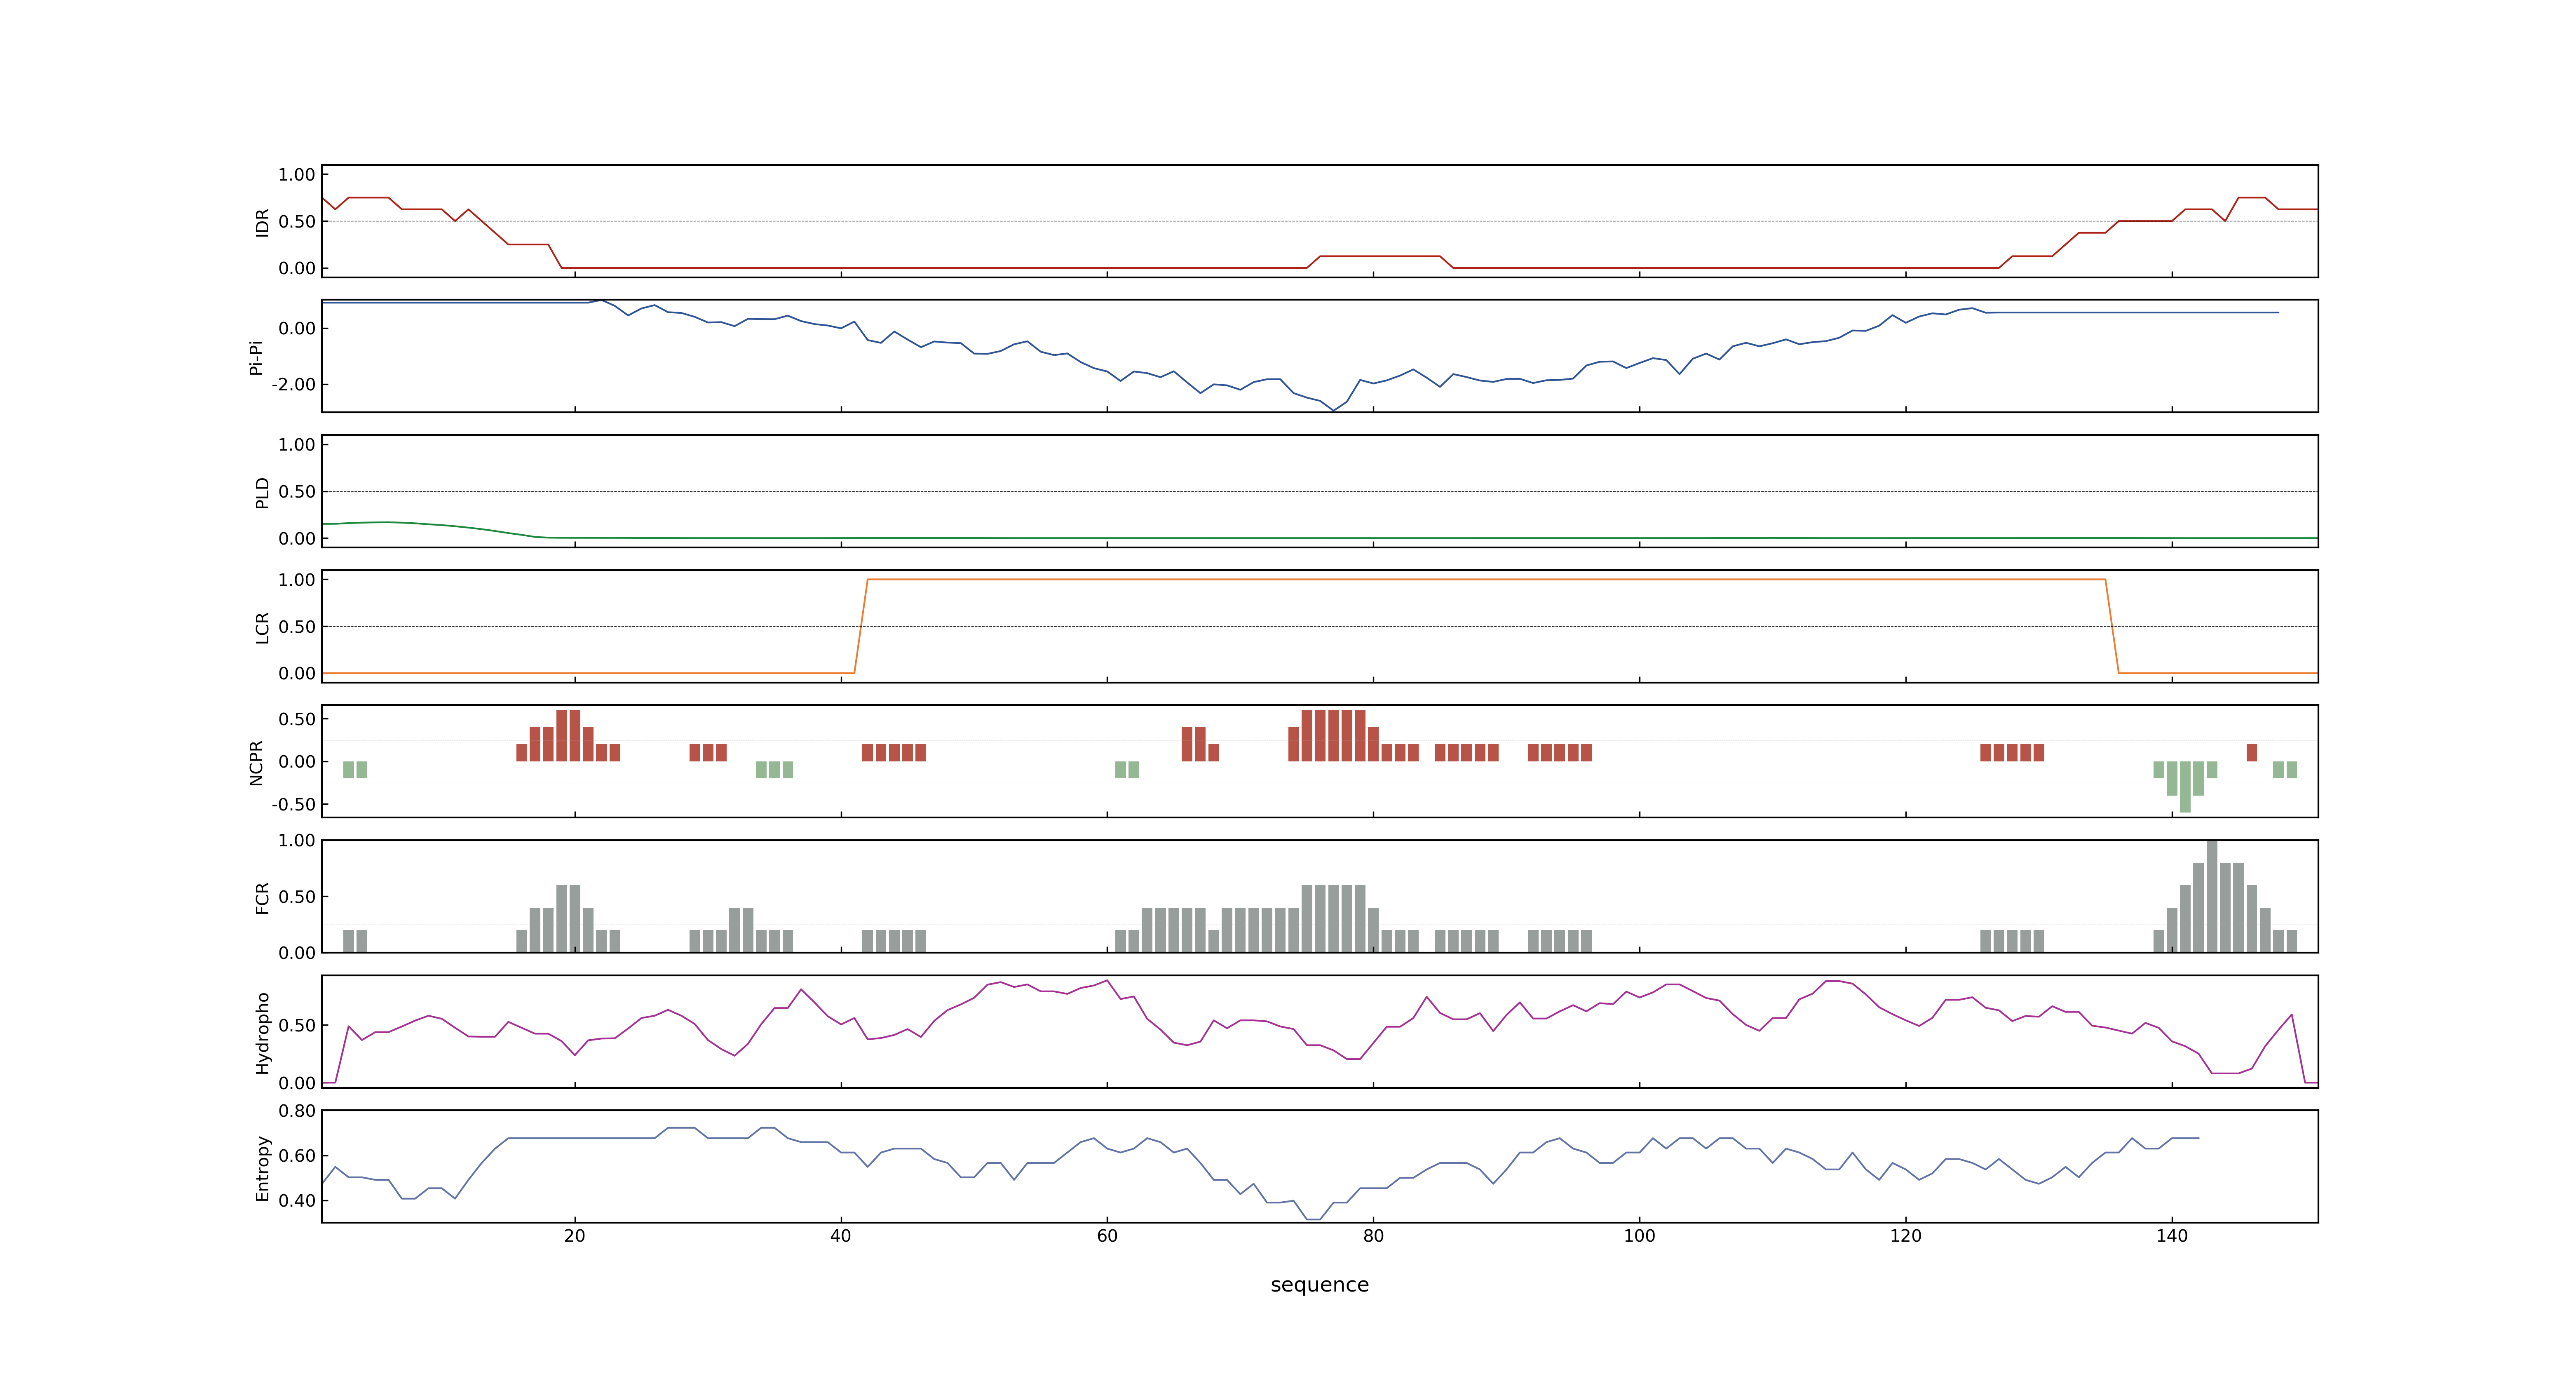
Task: Click the Pi-Pi axis label
Action: tap(256, 358)
